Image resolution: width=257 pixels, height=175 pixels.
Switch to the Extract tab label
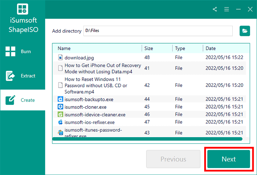[x=28, y=76]
